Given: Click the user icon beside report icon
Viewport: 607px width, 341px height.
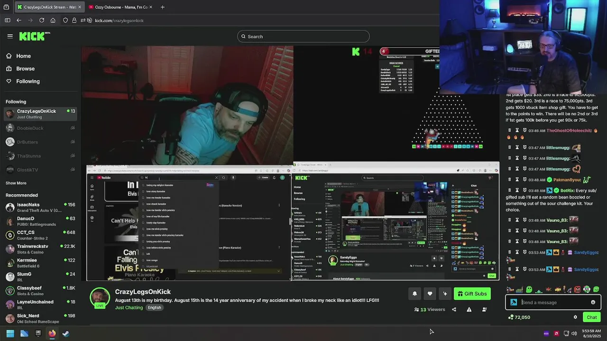Looking at the screenshot, I should [x=484, y=309].
